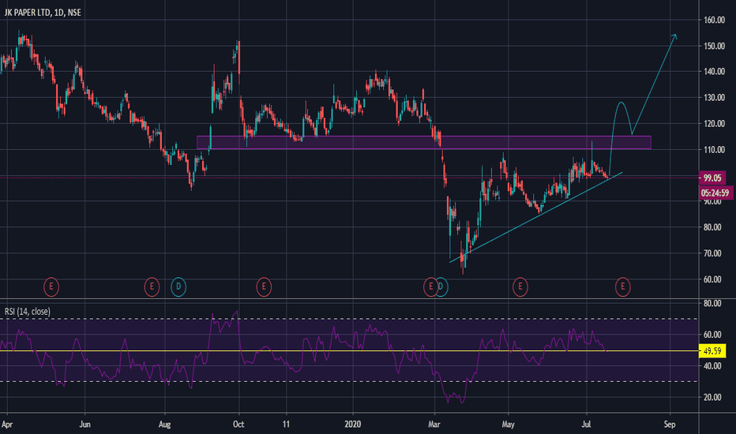Click the 99.05 current price label
Image resolution: width=736 pixels, height=434 pixels.
pos(712,178)
